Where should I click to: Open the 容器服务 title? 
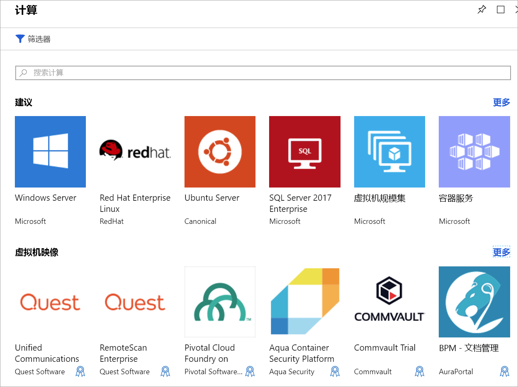coord(456,198)
